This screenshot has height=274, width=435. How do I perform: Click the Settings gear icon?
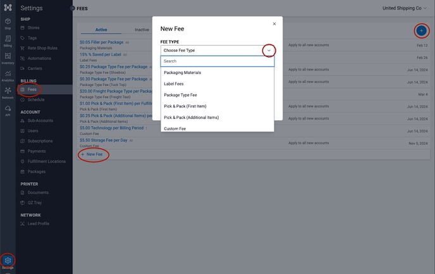coord(8,261)
